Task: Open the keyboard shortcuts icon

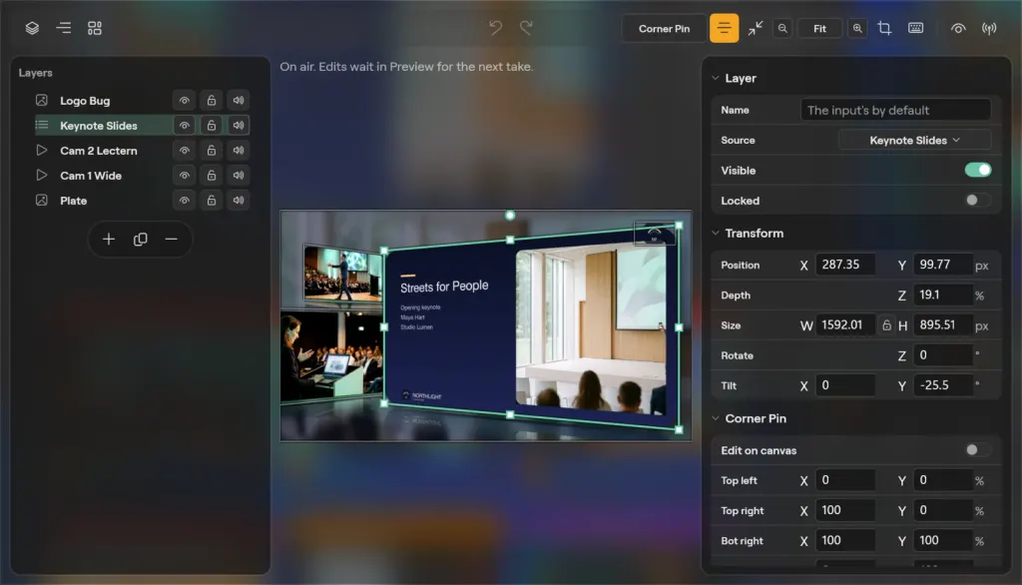Action: pyautogui.click(x=915, y=28)
